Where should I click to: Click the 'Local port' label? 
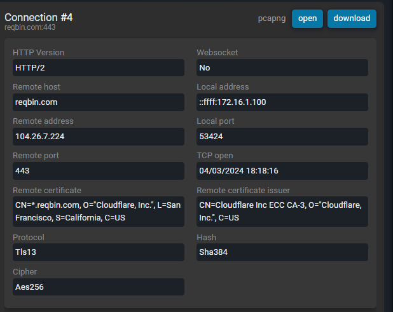tap(216, 121)
